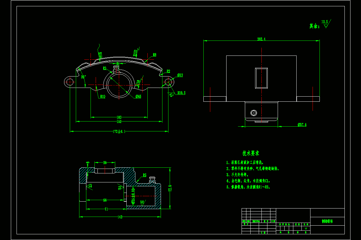Screen dimensions: 361x240
Task: Select the R3 radius annotation
Action: coord(105,68)
